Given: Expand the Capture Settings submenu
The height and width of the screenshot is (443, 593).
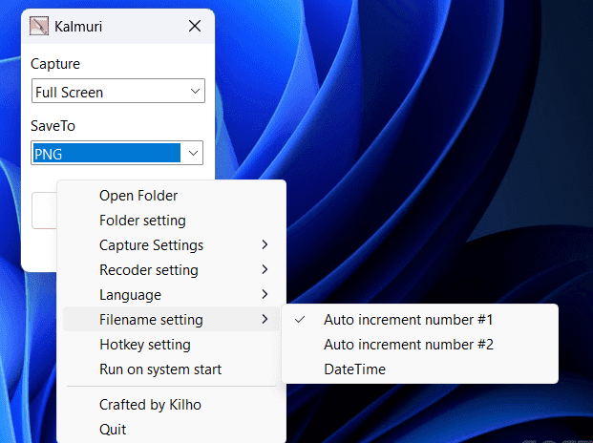Looking at the screenshot, I should (x=151, y=245).
